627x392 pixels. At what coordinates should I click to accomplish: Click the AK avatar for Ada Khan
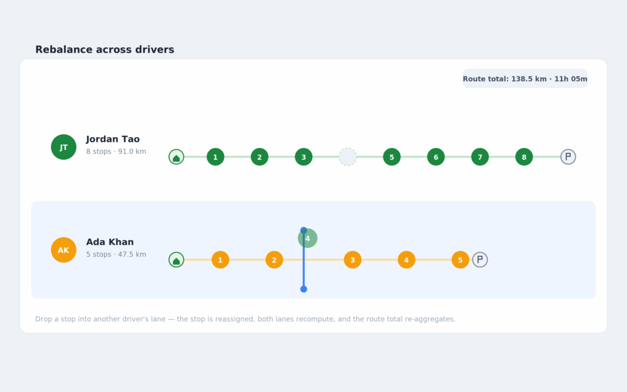(64, 250)
